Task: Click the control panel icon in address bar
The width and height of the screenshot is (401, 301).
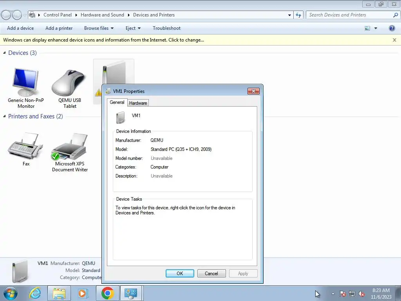Action: pyautogui.click(x=32, y=15)
